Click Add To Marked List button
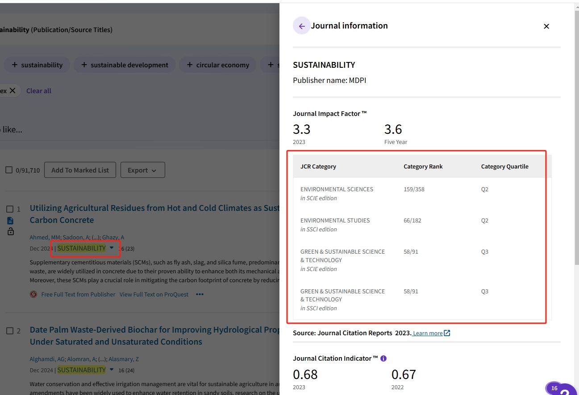 [80, 170]
